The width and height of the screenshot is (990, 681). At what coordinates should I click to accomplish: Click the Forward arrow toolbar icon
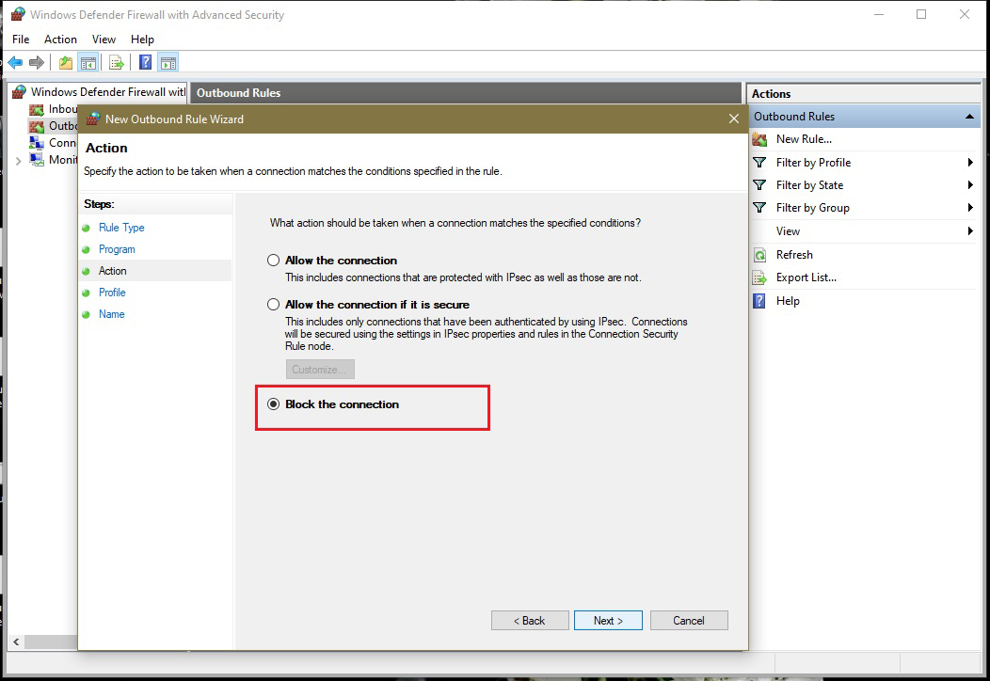tap(37, 62)
